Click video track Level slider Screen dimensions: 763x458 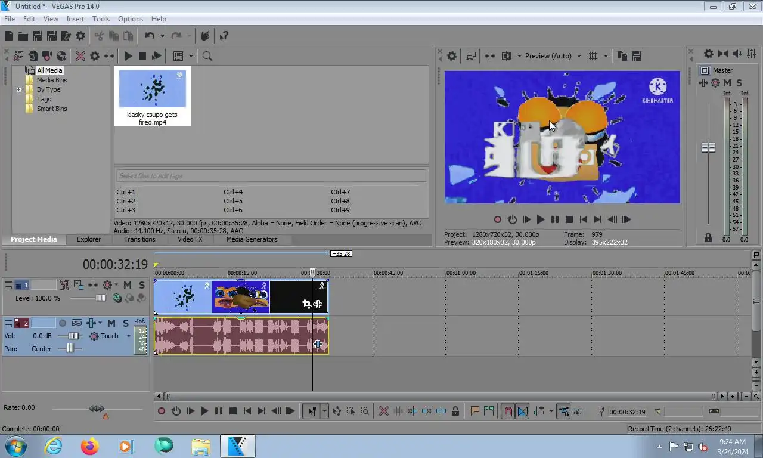coord(101,298)
